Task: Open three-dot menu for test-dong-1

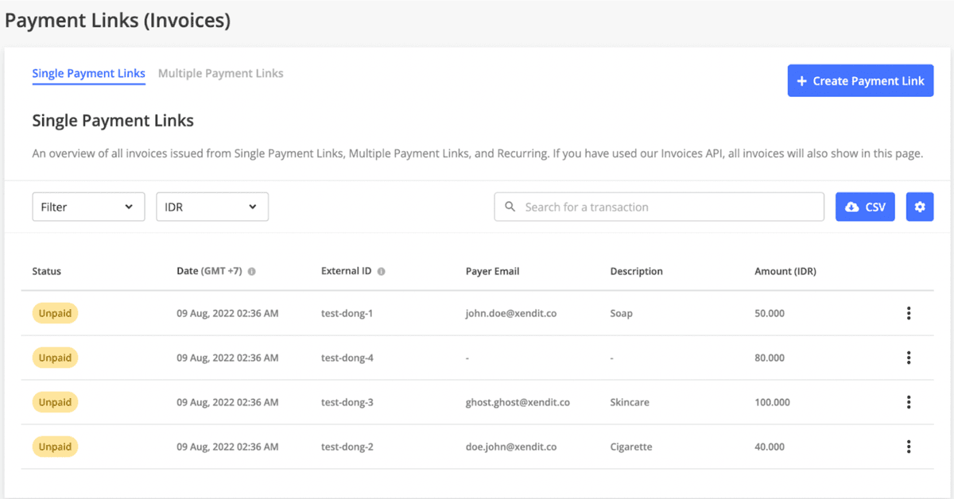Action: [x=909, y=313]
